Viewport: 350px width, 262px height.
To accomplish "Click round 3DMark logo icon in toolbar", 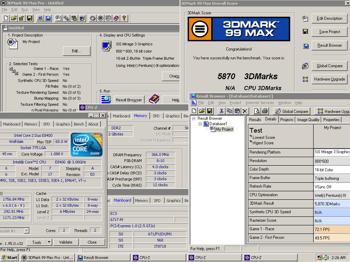I will 100,18.
